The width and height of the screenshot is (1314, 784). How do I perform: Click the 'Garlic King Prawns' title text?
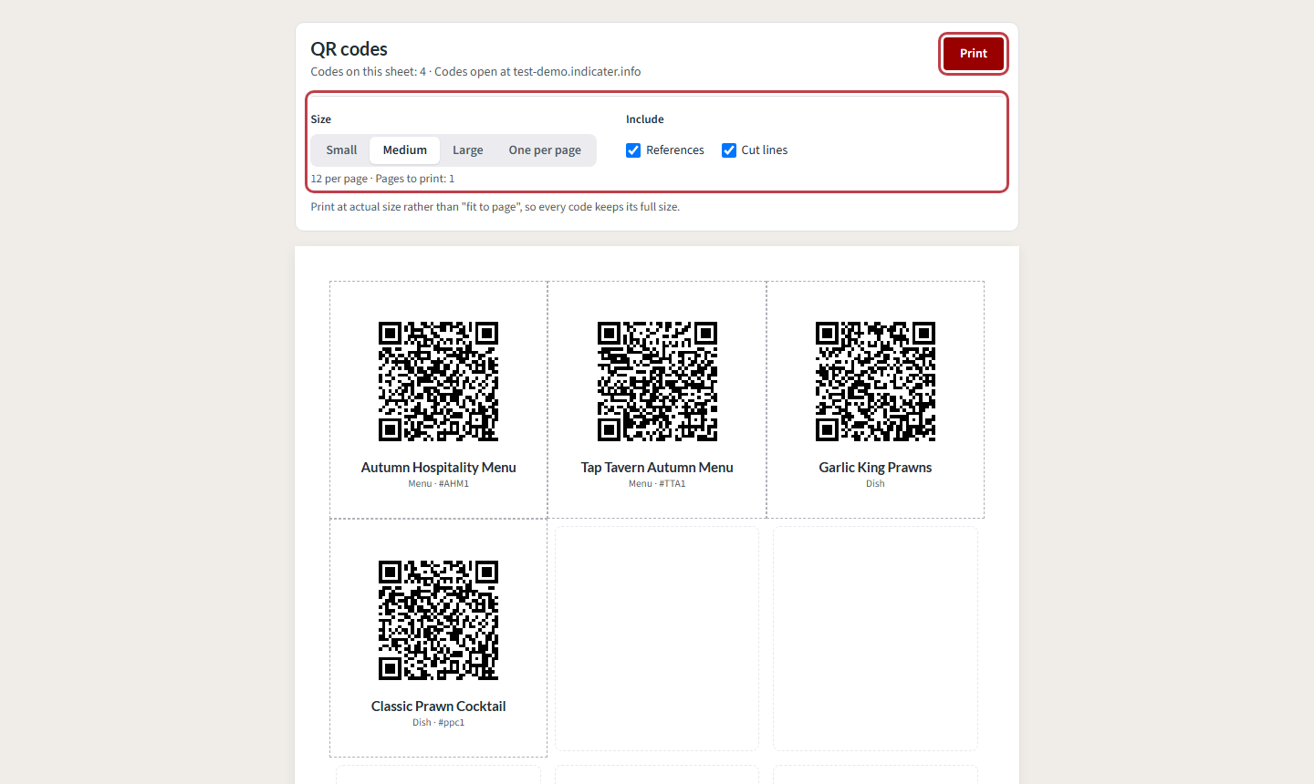(x=875, y=468)
